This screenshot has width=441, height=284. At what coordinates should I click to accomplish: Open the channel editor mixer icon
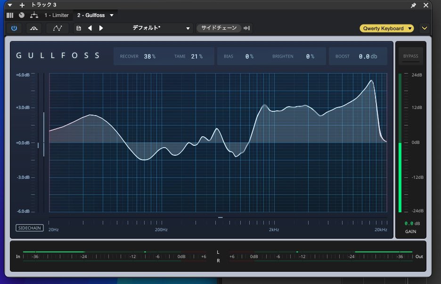10,15
